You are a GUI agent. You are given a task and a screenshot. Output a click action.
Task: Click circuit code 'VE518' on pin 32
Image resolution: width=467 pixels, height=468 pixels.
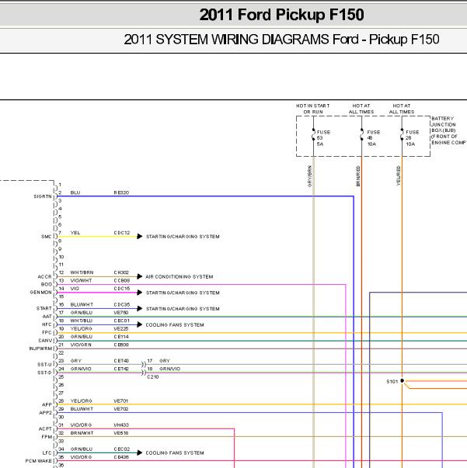(121, 433)
